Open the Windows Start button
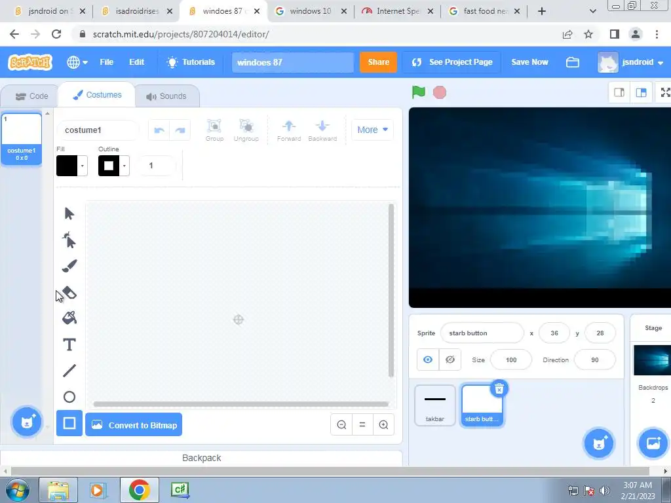 point(17,490)
